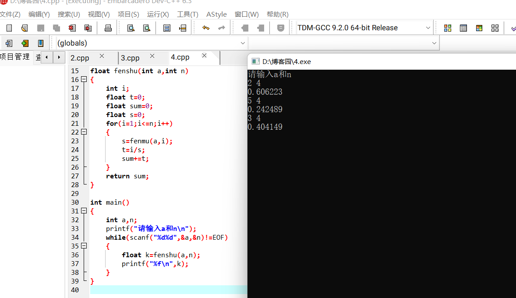Click the Open file toolbar icon
The width and height of the screenshot is (516, 298).
pyautogui.click(x=25, y=28)
